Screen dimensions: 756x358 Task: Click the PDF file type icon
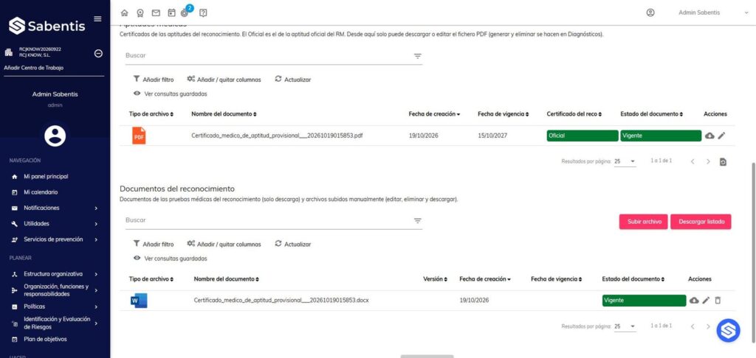(139, 136)
